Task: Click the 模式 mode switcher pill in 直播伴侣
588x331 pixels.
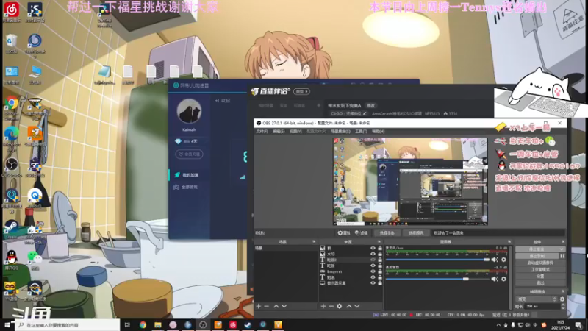Action: (x=301, y=91)
